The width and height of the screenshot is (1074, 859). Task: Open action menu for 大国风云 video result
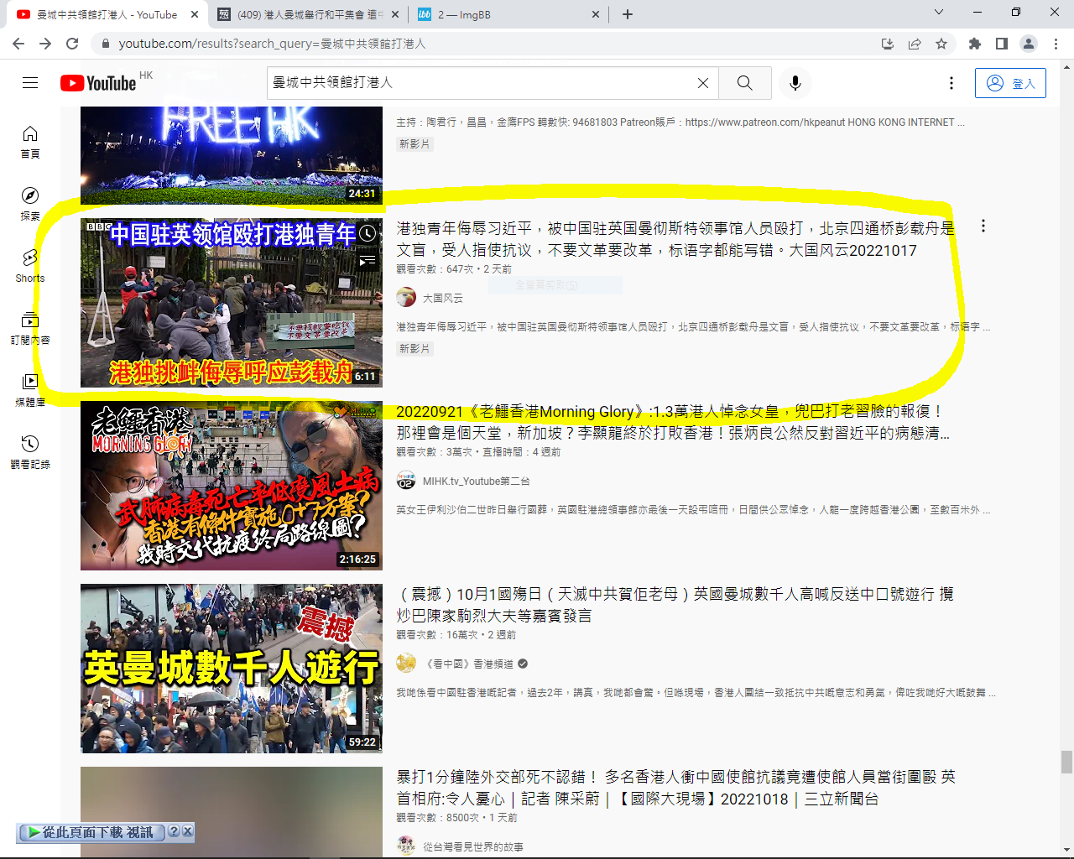coord(983,226)
